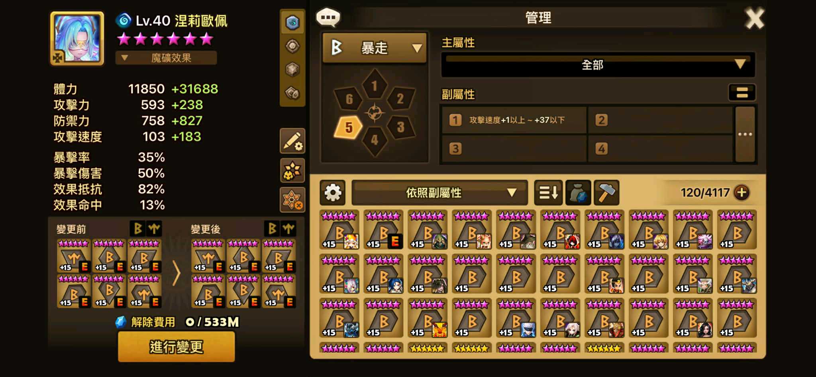
Task: Select first +15 rune in grid
Action: [339, 230]
